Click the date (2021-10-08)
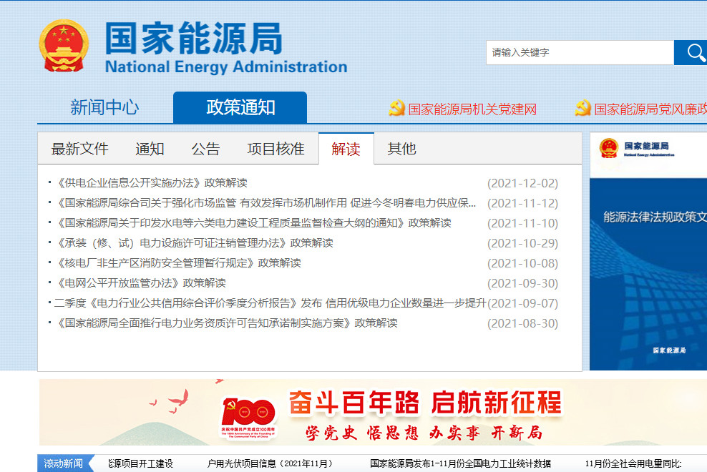 click(522, 263)
